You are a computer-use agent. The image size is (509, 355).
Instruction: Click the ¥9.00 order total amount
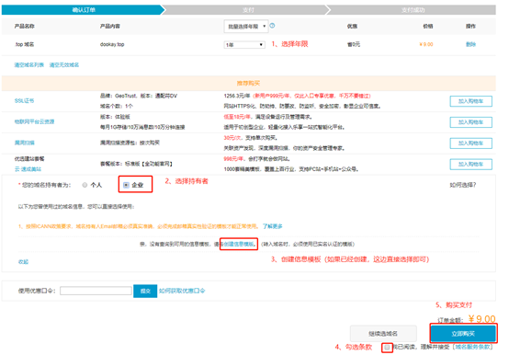(x=482, y=319)
